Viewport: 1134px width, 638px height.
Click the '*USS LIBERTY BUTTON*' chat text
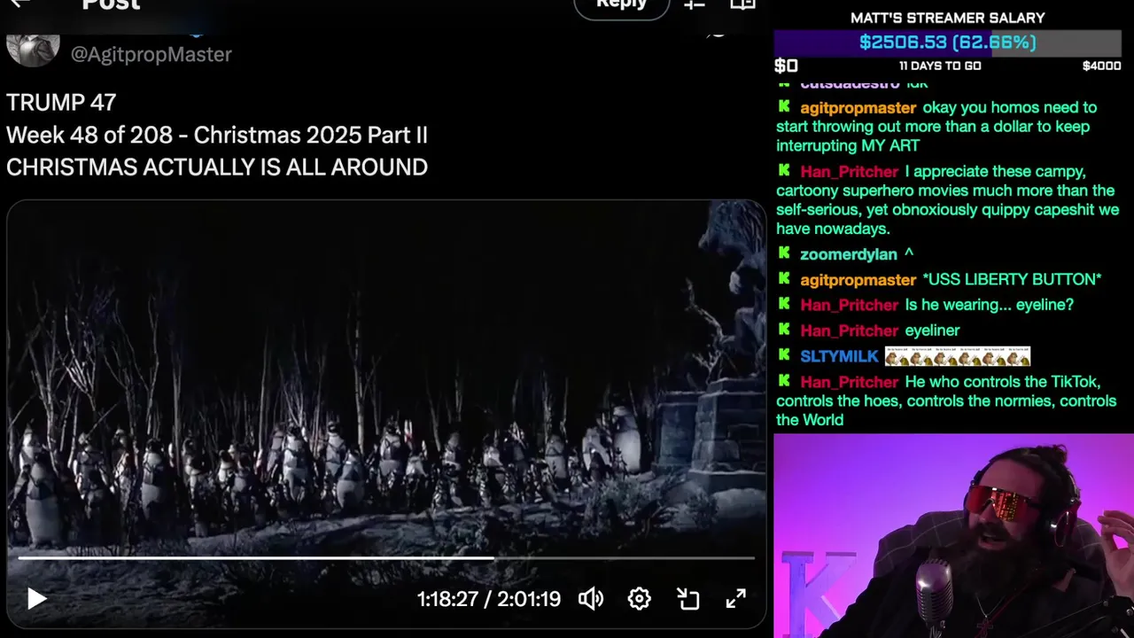(1012, 280)
